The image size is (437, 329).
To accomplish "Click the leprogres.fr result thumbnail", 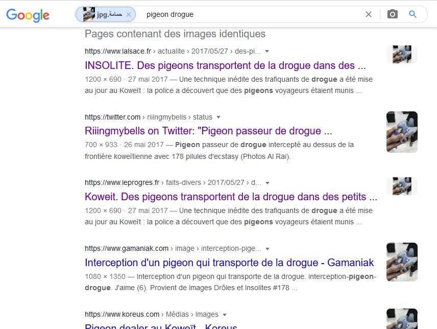I will tap(402, 186).
